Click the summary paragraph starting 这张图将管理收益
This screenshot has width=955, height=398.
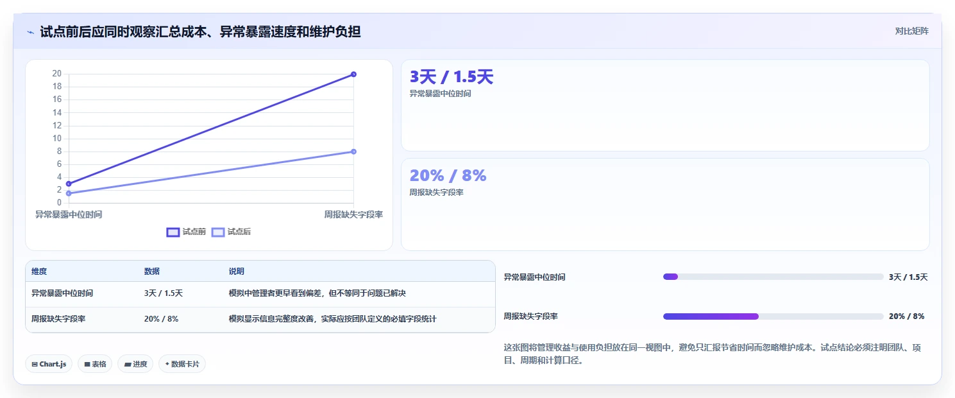(x=713, y=354)
